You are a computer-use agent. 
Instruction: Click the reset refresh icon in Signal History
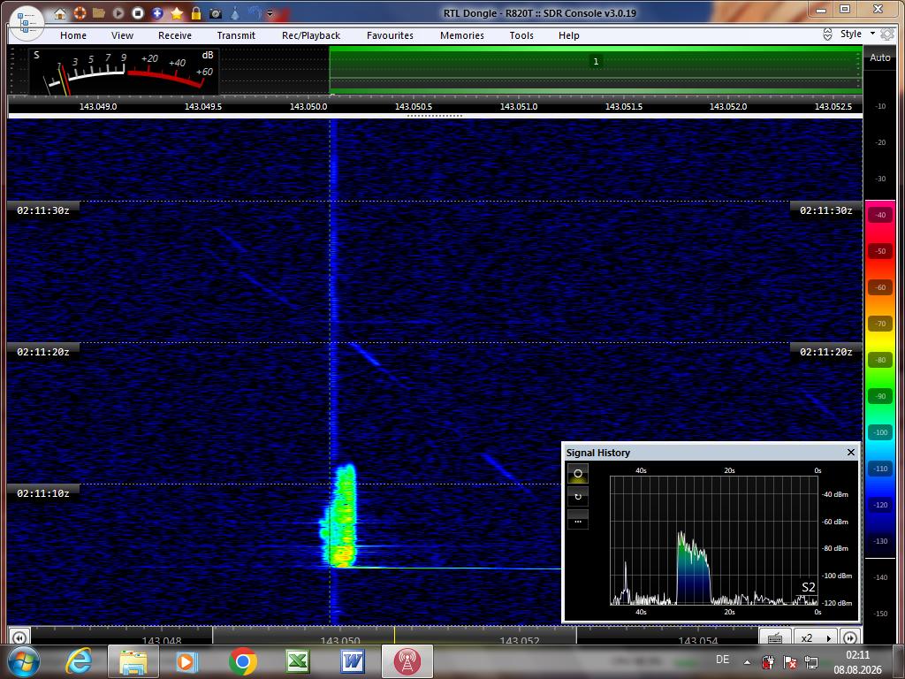click(578, 497)
